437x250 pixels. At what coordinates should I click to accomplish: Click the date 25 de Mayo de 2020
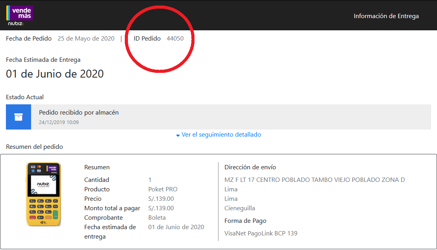click(85, 39)
